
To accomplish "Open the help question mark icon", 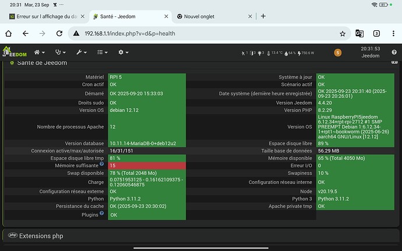I will [394, 52].
